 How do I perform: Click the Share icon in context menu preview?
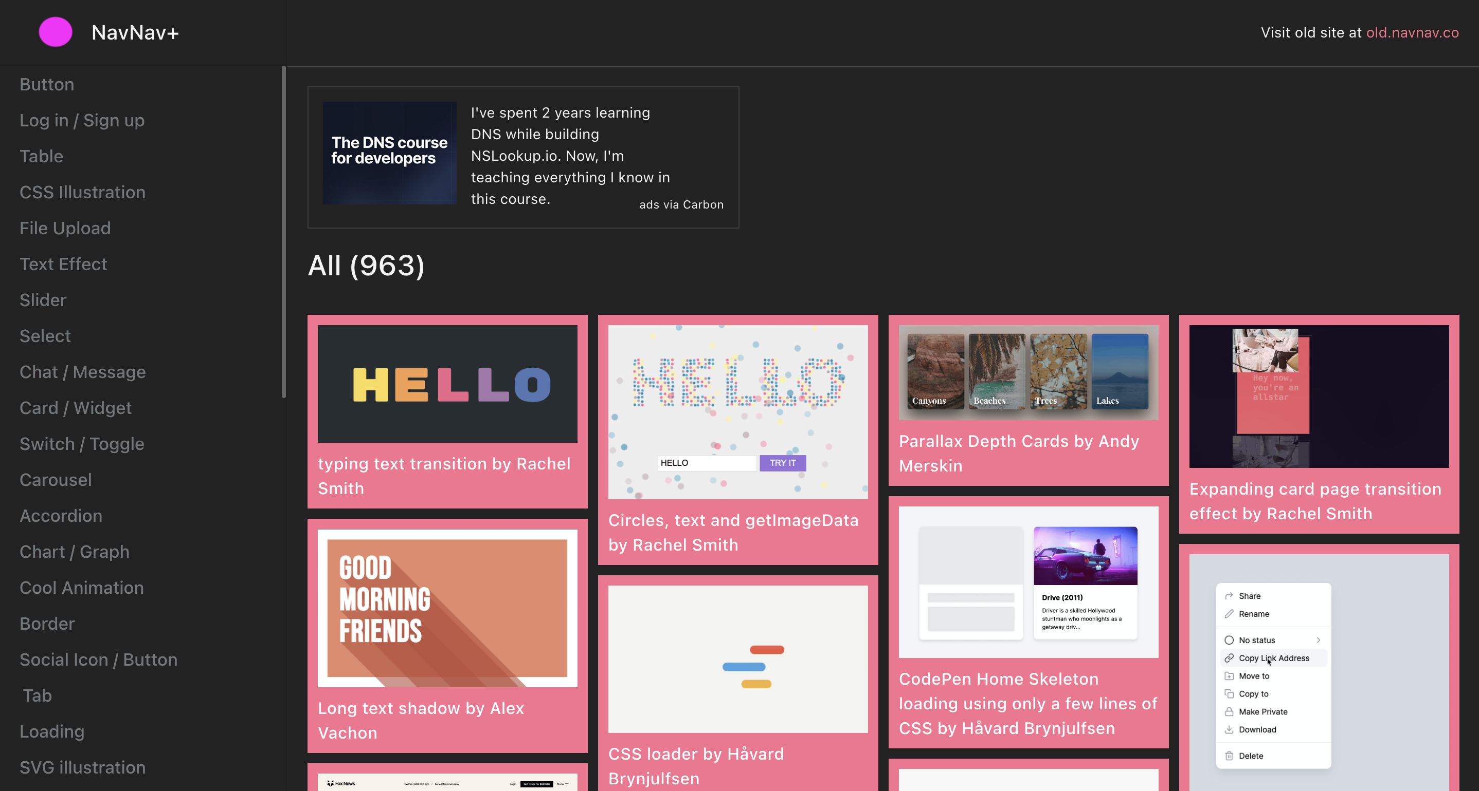click(x=1229, y=596)
